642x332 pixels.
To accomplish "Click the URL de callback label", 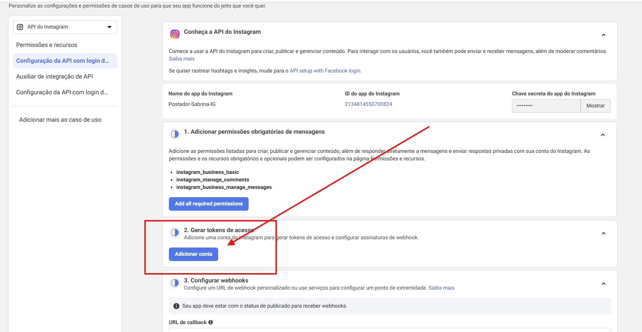I will pos(188,322).
